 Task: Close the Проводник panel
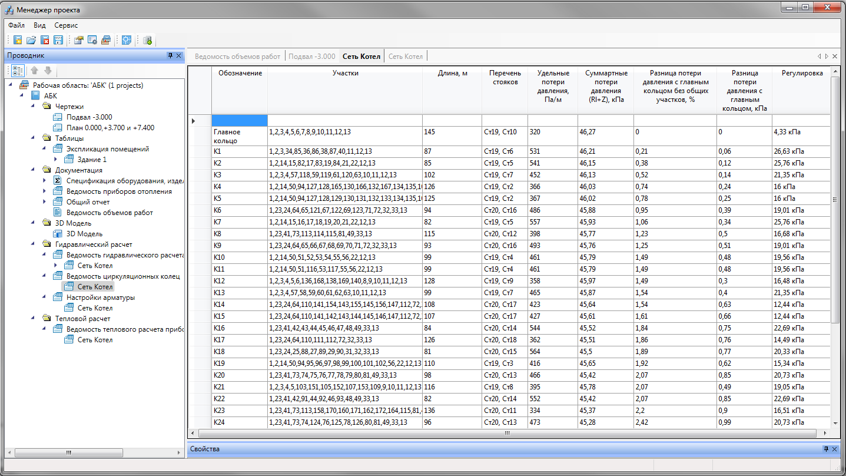click(x=179, y=55)
